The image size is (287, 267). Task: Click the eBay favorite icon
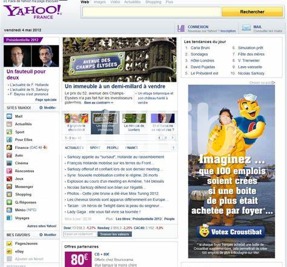[x=9, y=251]
